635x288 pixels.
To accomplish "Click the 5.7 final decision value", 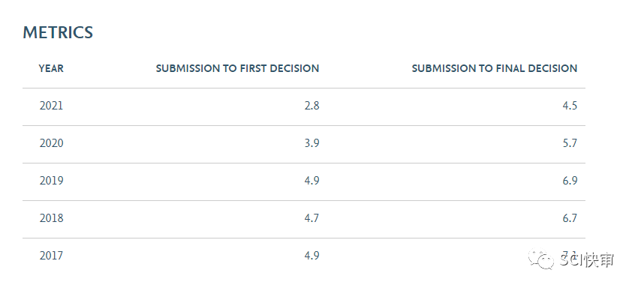I will [x=570, y=143].
